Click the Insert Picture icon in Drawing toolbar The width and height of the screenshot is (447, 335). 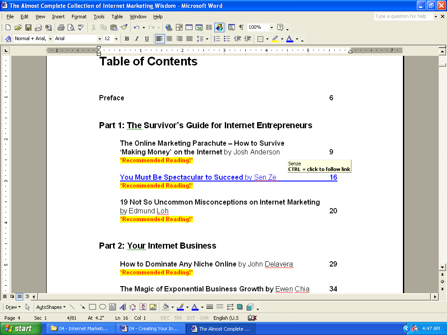[153, 307]
